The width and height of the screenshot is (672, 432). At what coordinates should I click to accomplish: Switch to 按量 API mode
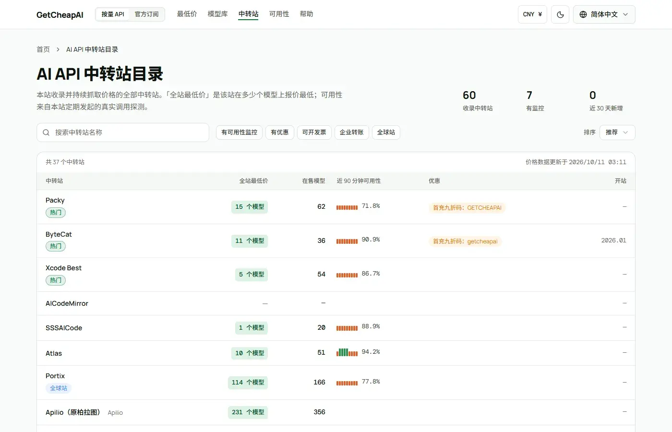(x=113, y=14)
